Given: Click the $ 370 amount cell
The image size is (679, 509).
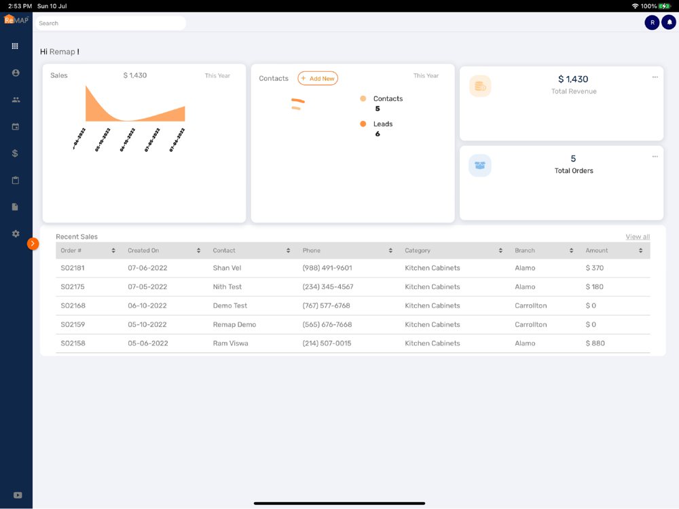Looking at the screenshot, I should coord(595,268).
